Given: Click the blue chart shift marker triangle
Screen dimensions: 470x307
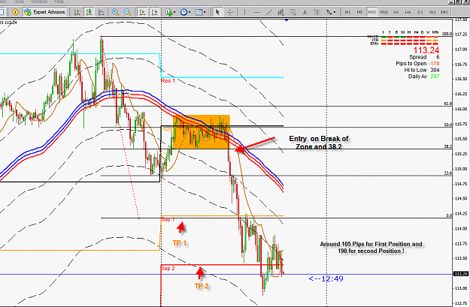Looking at the screenshot, I should 287,20.
